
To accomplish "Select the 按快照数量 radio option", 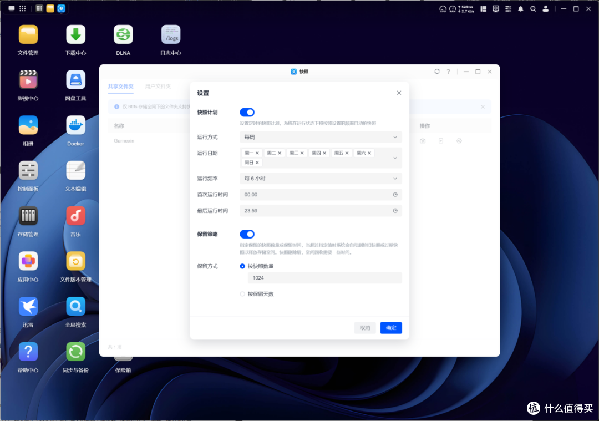I will (x=242, y=266).
